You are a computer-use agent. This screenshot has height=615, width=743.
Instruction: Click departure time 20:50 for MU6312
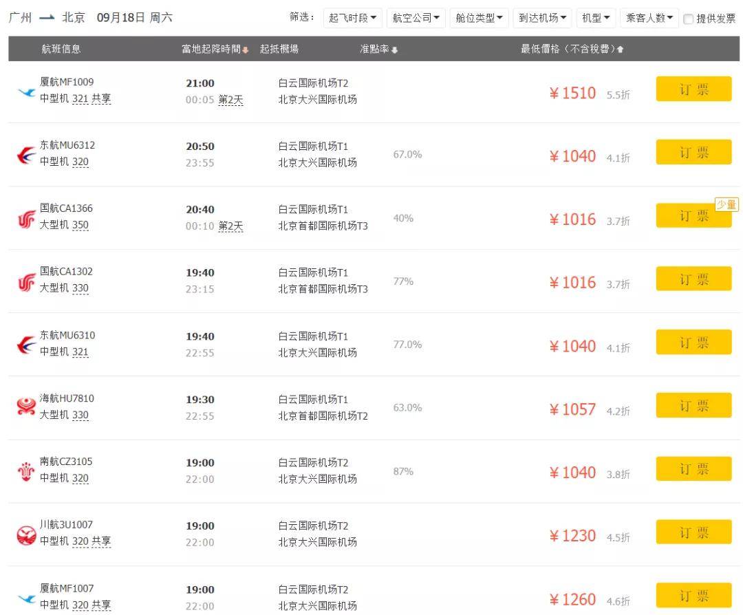click(x=200, y=147)
